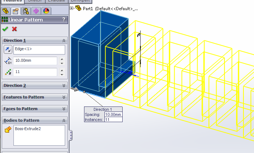Expand the Direction 2 section
Viewport: 254px width, 153px height.
[64, 85]
